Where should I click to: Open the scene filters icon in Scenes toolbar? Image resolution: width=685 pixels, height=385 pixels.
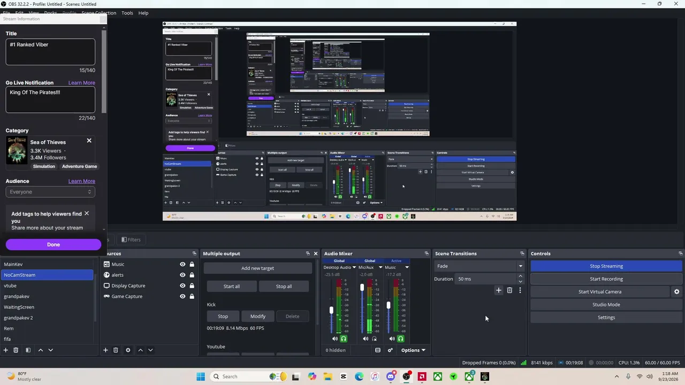coord(28,350)
